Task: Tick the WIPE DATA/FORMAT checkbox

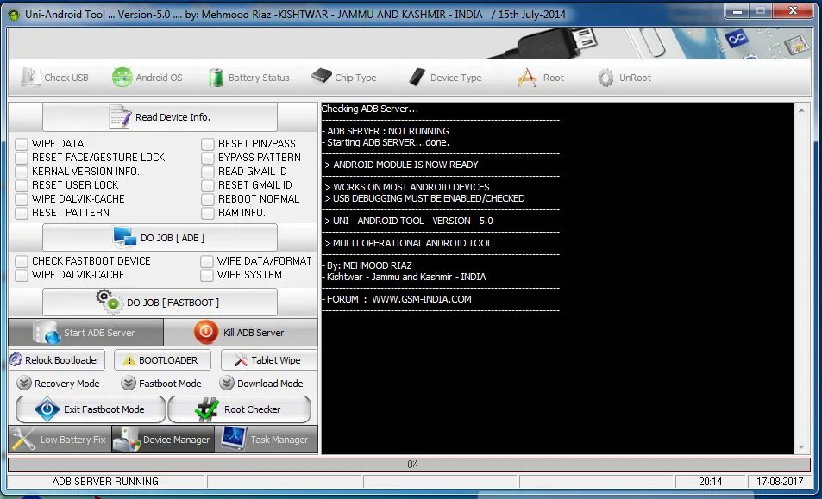Action: coord(207,261)
